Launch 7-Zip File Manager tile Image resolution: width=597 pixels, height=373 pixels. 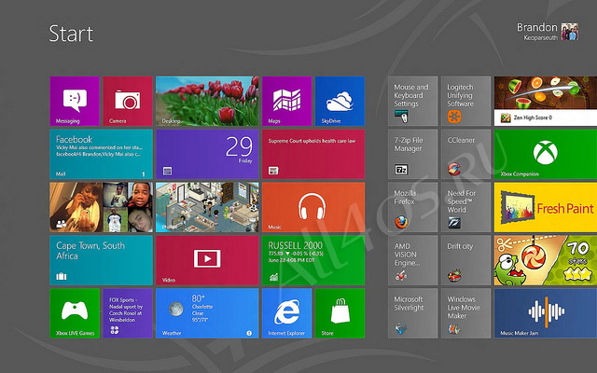click(412, 154)
